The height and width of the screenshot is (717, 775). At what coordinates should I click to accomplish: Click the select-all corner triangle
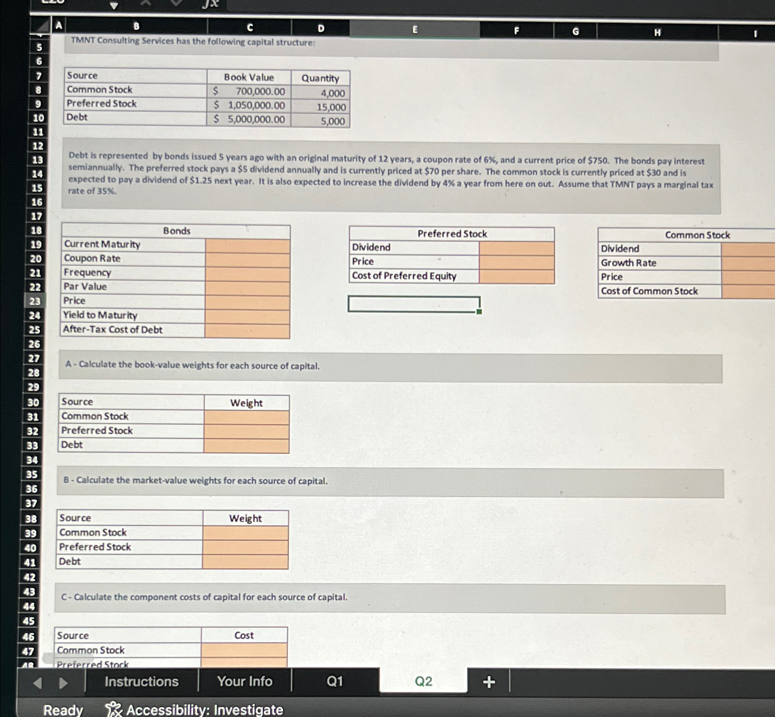(x=42, y=26)
